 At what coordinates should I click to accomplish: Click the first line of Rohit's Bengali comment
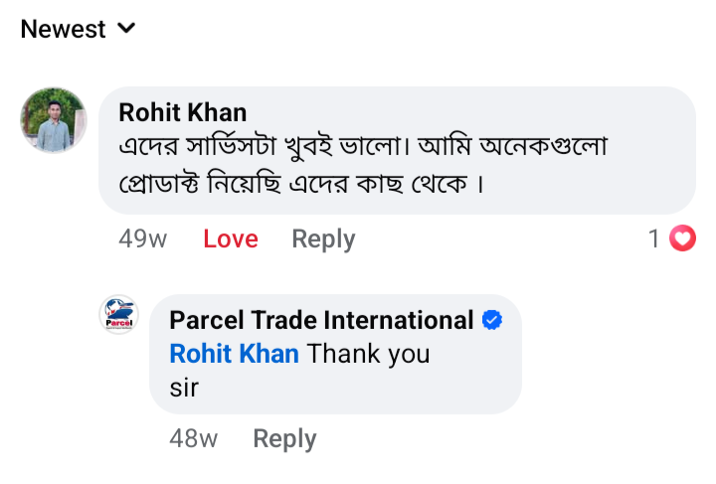tap(363, 147)
